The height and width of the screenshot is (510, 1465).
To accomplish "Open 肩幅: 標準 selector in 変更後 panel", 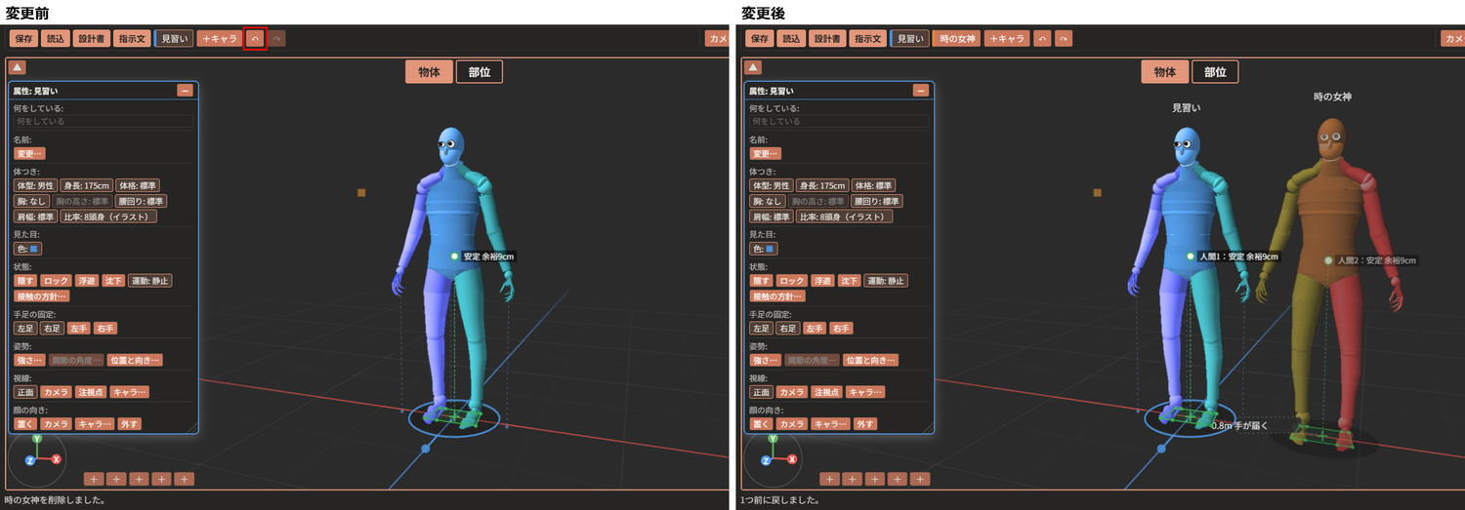I will point(771,216).
